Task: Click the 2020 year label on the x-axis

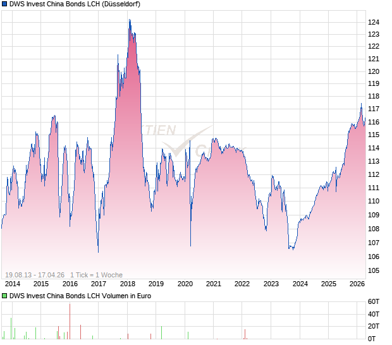Action: click(185, 284)
